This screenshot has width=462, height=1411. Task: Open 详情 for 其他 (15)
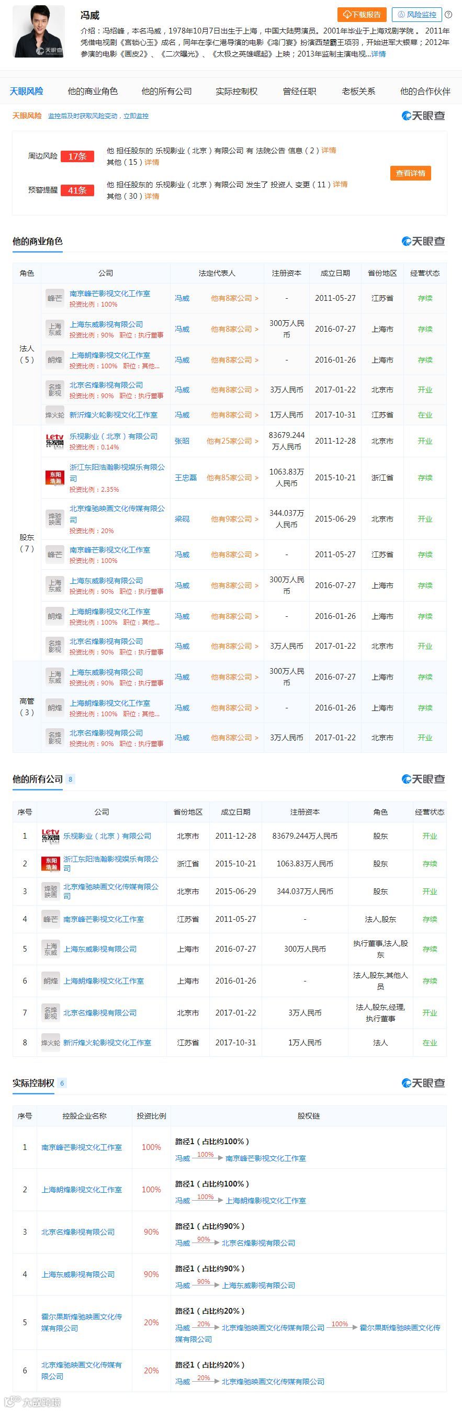[152, 162]
